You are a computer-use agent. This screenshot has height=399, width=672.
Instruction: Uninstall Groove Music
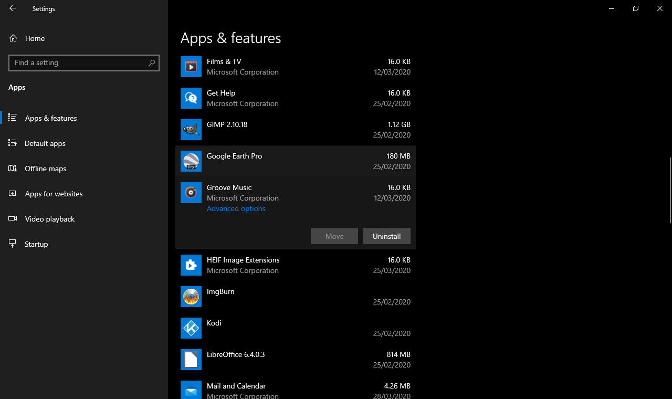[387, 236]
